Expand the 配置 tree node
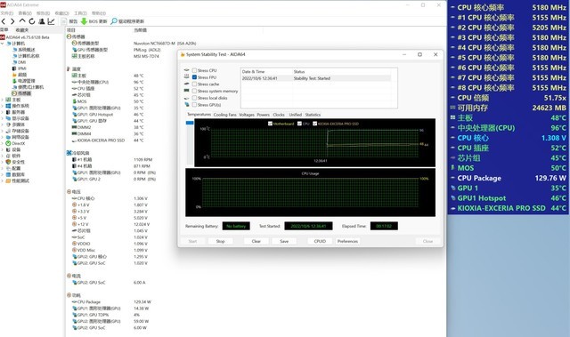570x337 pixels. tap(3, 168)
